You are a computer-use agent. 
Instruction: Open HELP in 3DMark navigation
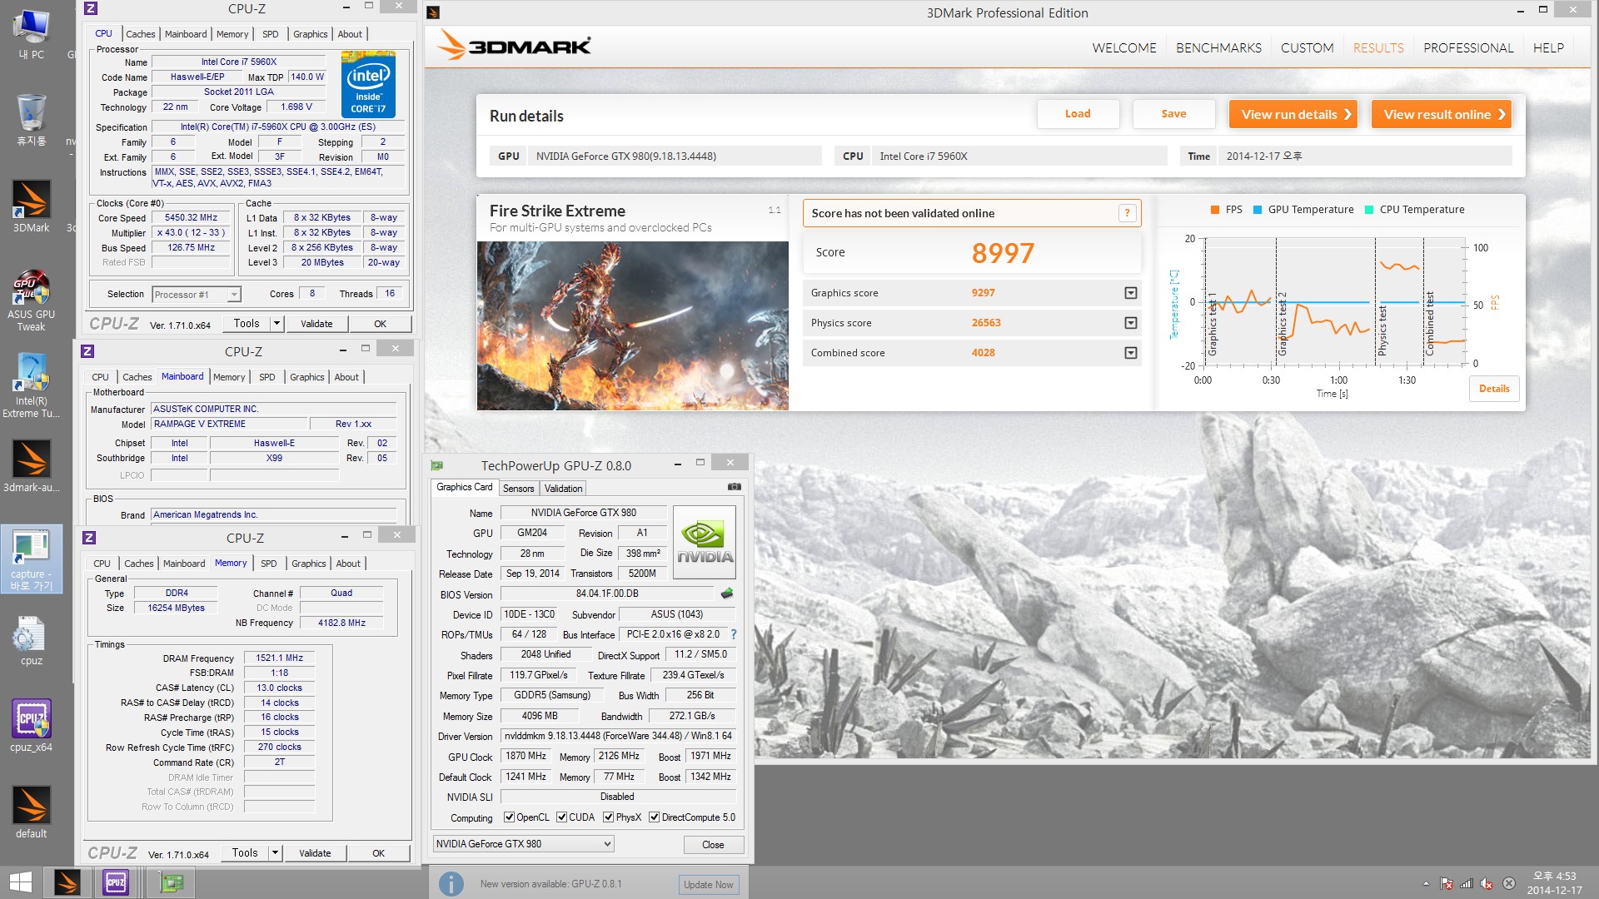pyautogui.click(x=1548, y=48)
